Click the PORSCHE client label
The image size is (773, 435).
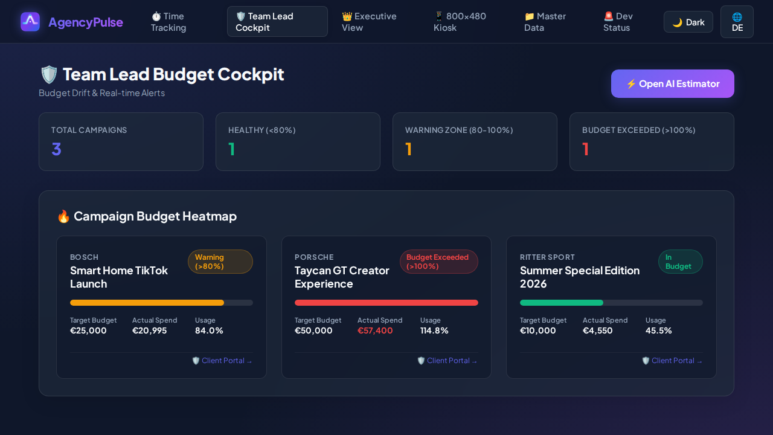[314, 257]
